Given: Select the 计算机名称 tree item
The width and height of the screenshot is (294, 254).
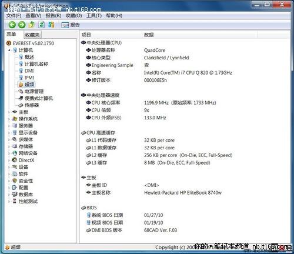Looking at the screenshot, I should (x=36, y=64).
